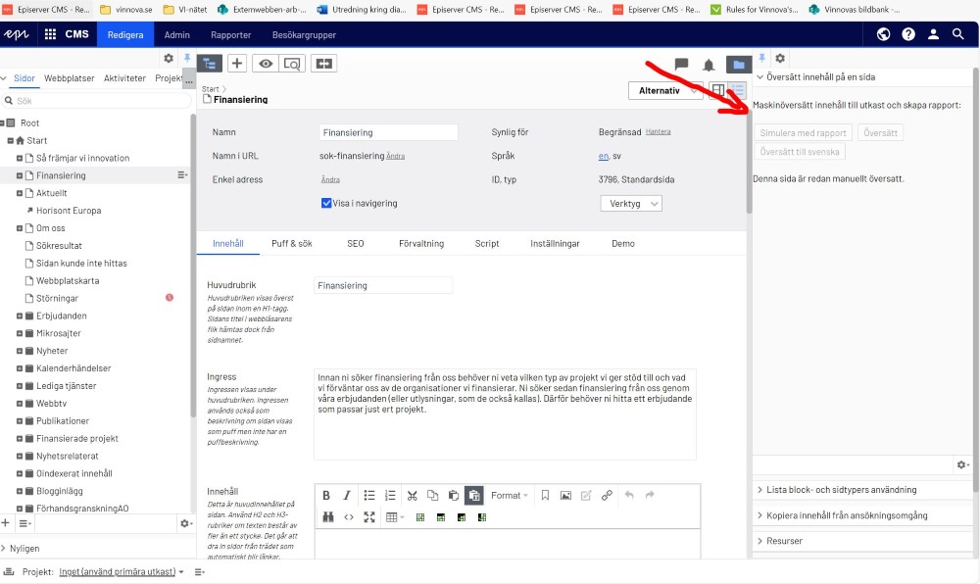Viewport: 980px width, 584px height.
Task: Toggle the preview eye icon
Action: click(264, 63)
